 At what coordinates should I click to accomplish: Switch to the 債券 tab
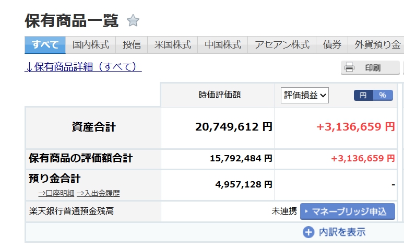[x=332, y=45]
